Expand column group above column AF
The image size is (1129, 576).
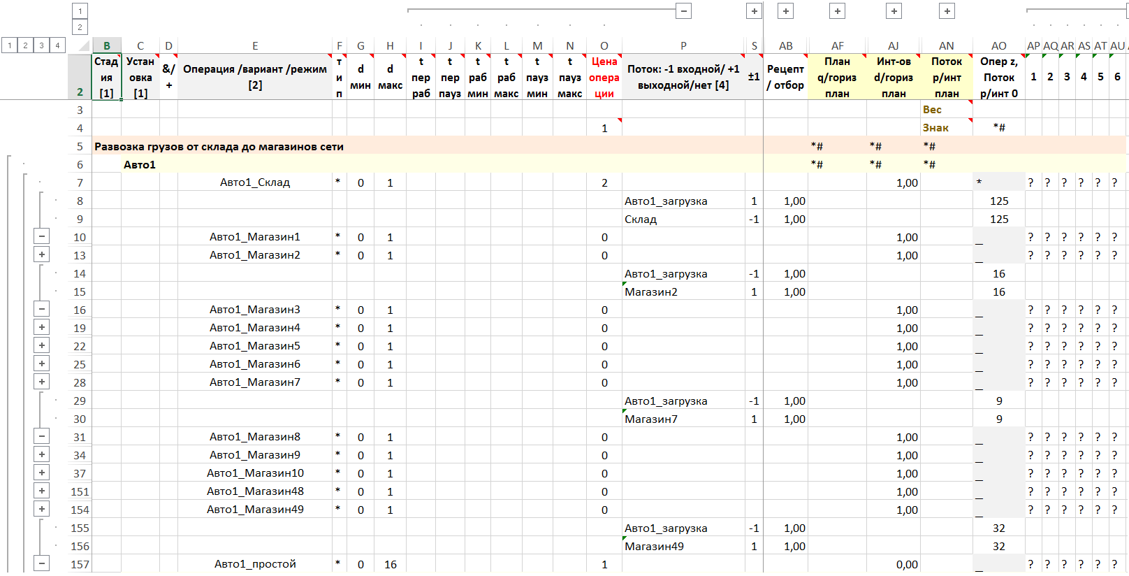837,11
